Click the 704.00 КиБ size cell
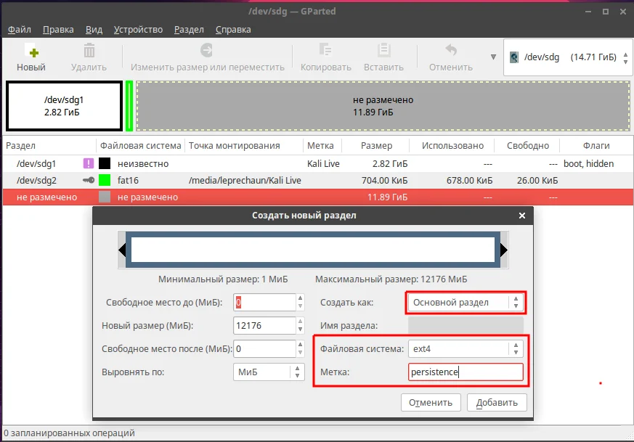 [x=384, y=180]
